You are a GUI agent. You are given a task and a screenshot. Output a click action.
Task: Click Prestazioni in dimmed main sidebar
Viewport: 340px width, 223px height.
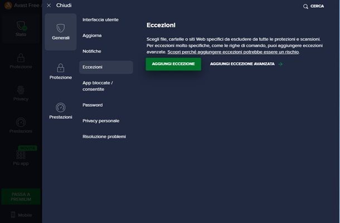coord(21,126)
